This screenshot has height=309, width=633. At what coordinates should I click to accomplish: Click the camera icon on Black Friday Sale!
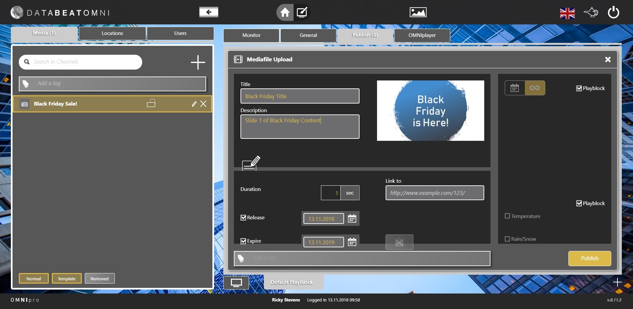24,104
